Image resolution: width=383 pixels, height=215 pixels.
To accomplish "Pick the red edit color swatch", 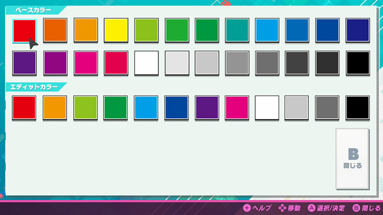I will 24,107.
